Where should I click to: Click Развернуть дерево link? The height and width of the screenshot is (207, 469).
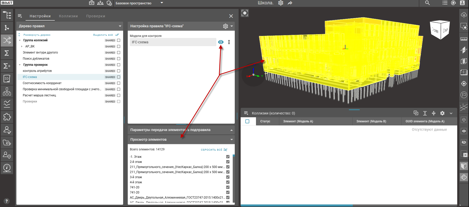tap(37, 35)
